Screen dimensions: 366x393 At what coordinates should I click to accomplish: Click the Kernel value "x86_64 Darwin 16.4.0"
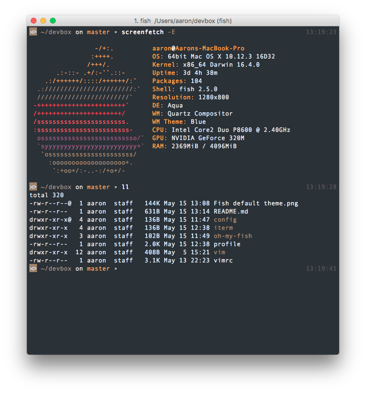[221, 65]
